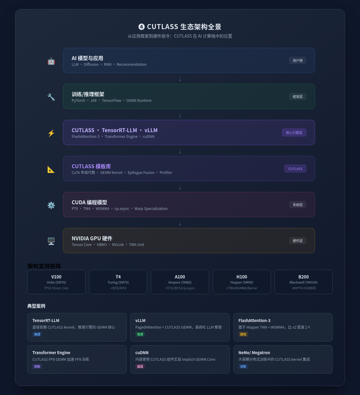Click the ruler icon beside CUTLASS 模板库
The width and height of the screenshot is (360, 395).
click(51, 169)
